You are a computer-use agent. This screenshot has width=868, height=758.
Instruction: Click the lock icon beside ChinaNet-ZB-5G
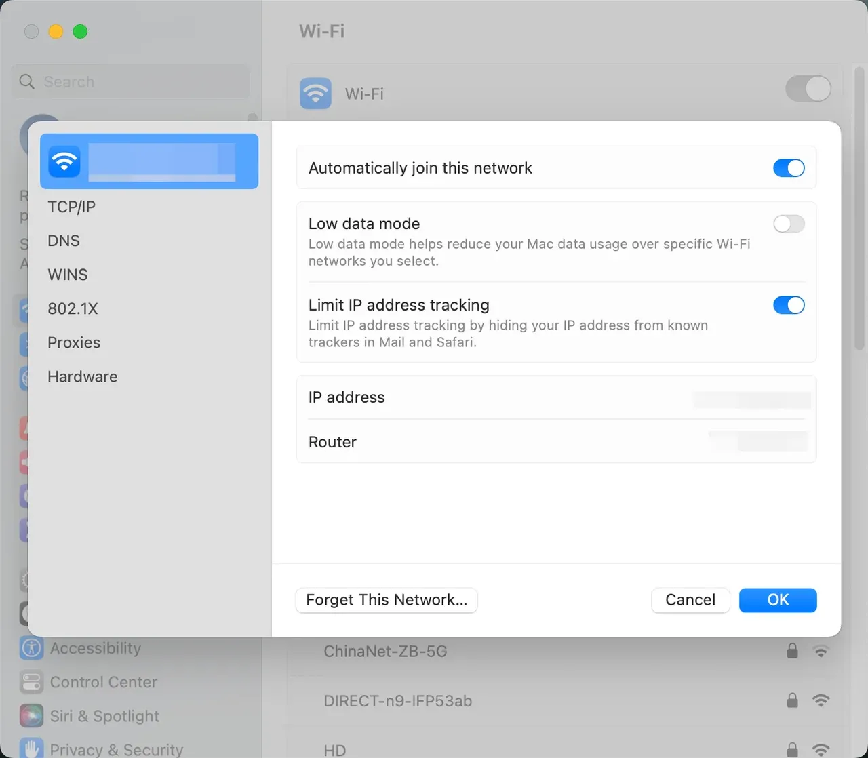coord(792,651)
